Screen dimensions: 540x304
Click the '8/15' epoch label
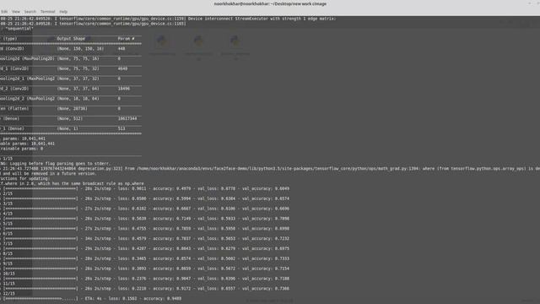tap(8, 253)
